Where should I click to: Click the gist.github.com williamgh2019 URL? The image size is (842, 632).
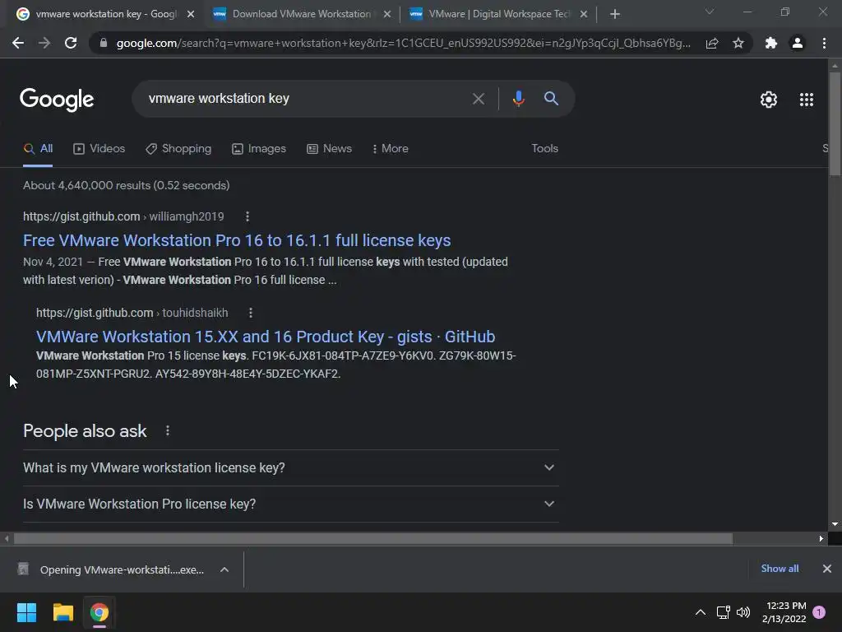coord(123,216)
